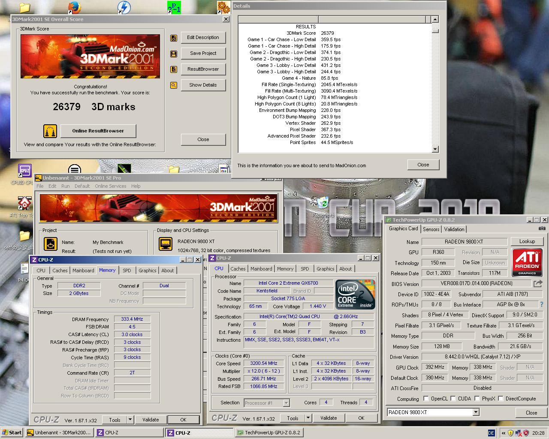Enable the DirectCompute checkbox in GPU-Z
The height and width of the screenshot is (439, 549).
tap(501, 399)
